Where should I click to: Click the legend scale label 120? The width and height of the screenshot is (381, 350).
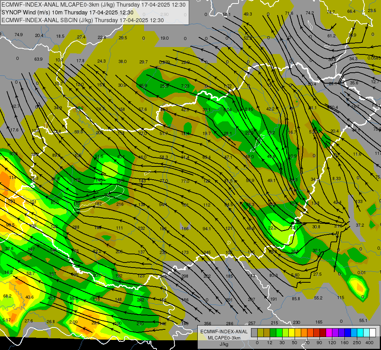[x=332, y=343]
